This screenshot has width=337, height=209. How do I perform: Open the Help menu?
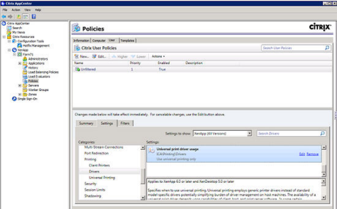coord(38,10)
